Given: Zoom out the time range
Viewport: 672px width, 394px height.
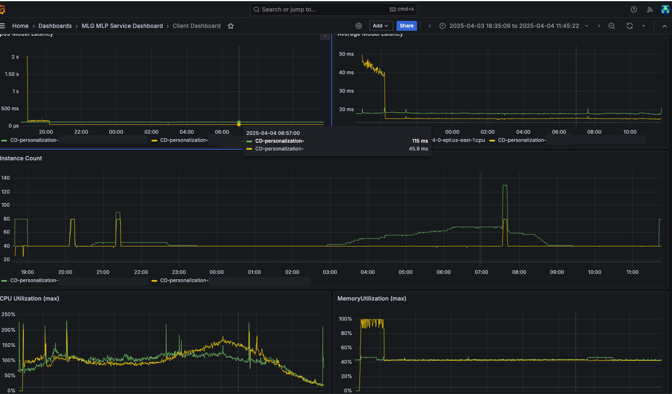Looking at the screenshot, I should pyautogui.click(x=612, y=26).
